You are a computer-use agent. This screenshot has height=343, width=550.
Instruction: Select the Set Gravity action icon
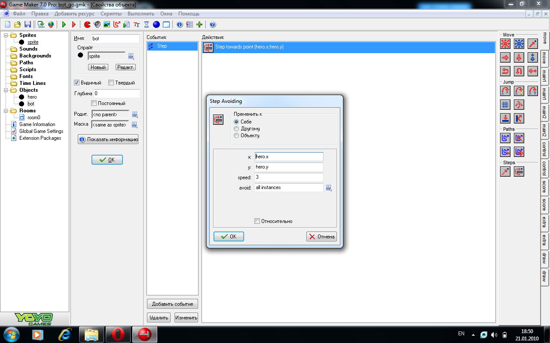[533, 57]
